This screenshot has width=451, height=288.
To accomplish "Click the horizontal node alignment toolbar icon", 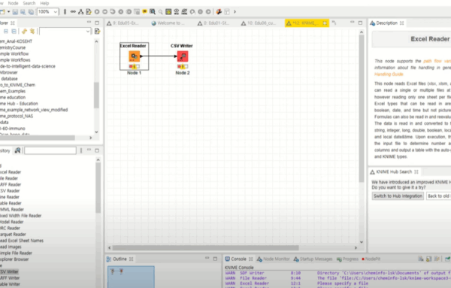I will [x=73, y=12].
